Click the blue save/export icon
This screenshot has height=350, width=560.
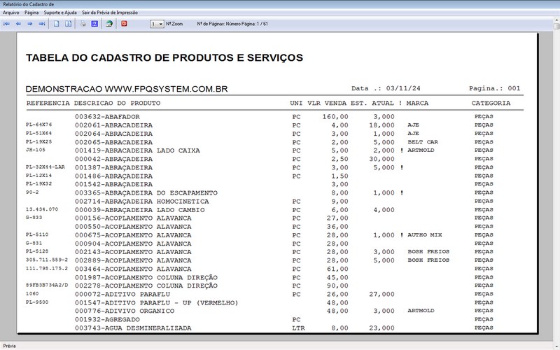coord(94,24)
